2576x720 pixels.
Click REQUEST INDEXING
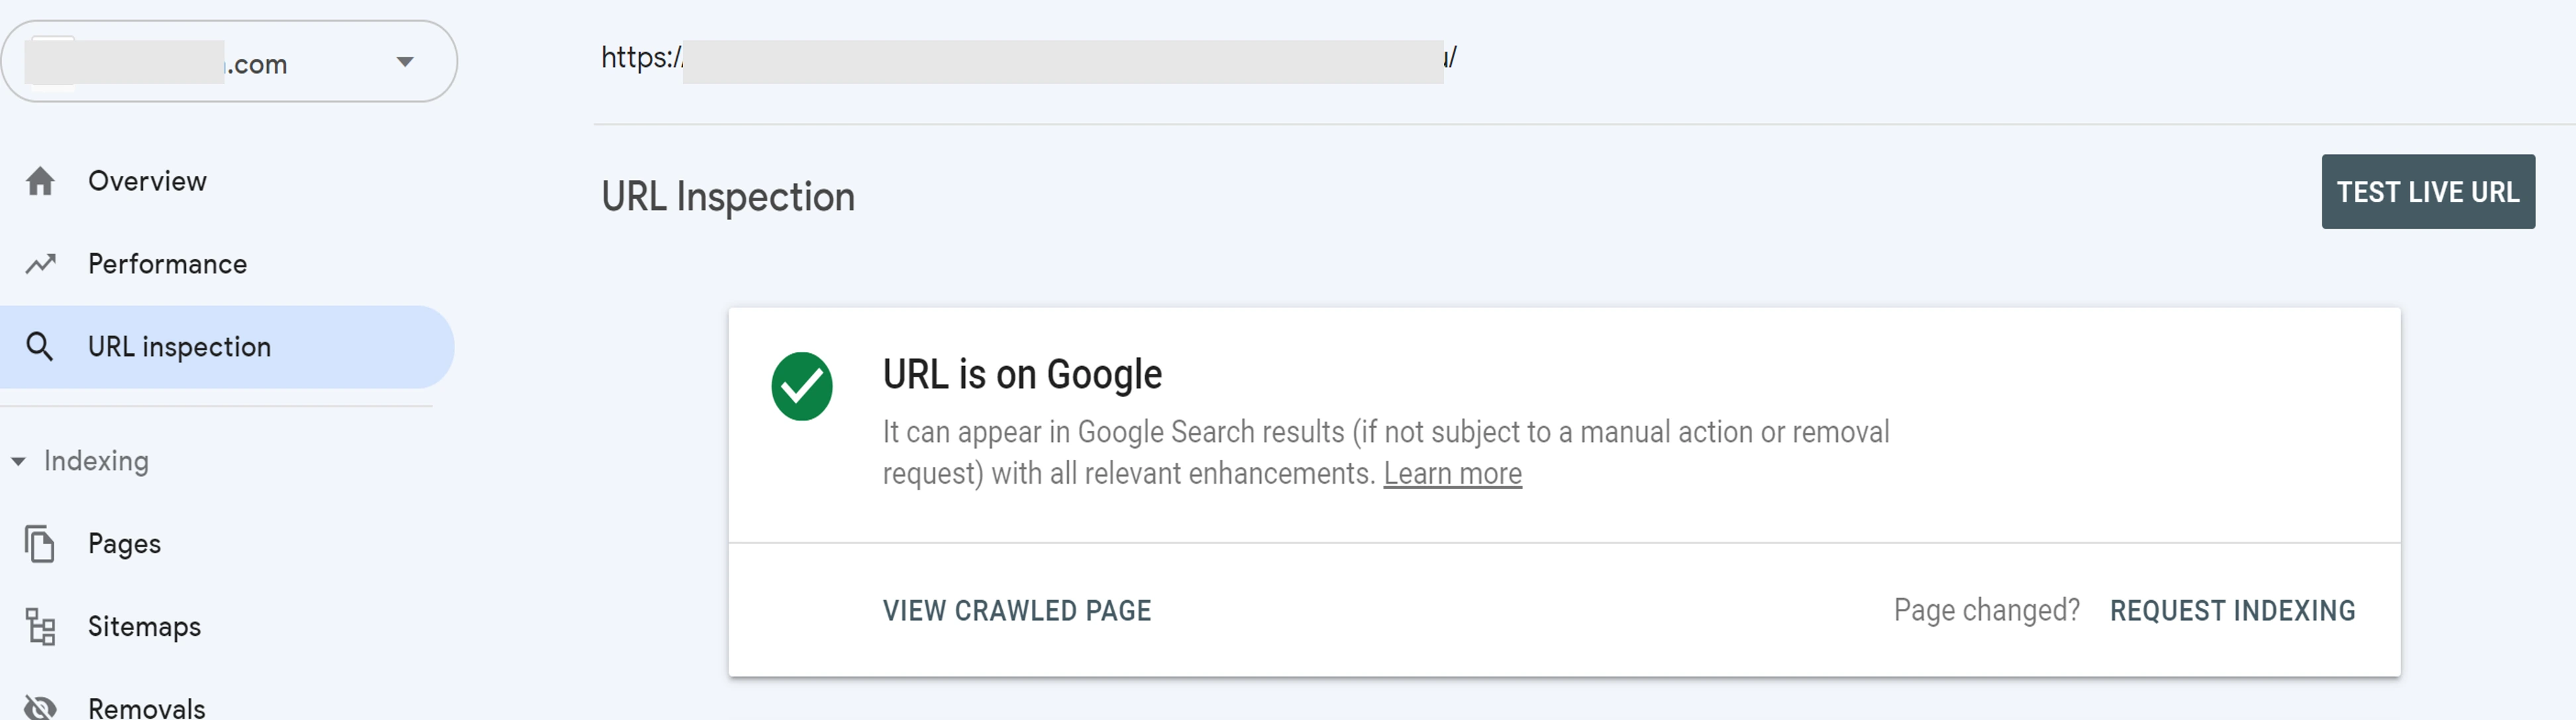[2232, 610]
